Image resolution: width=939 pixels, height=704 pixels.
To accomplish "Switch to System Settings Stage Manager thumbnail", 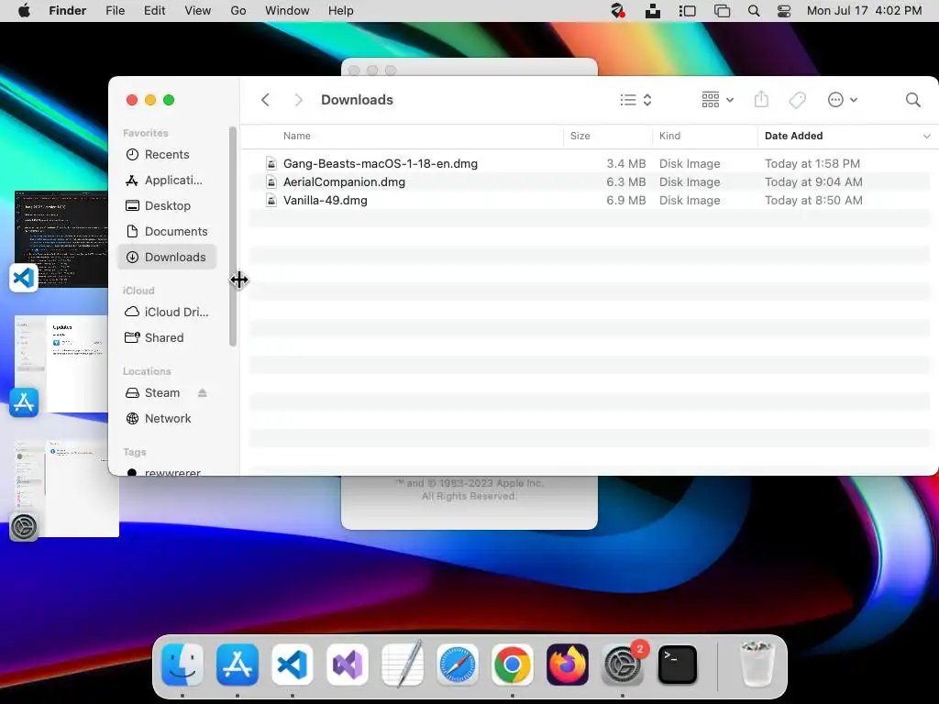I will pos(66,488).
